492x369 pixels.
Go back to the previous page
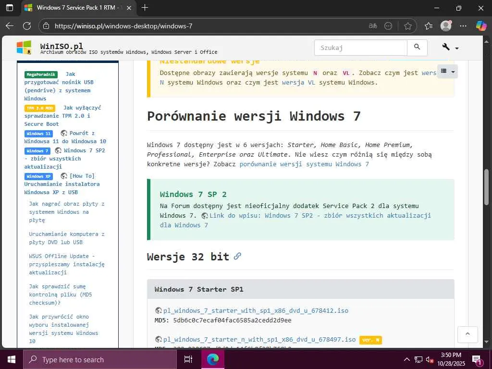click(x=10, y=26)
